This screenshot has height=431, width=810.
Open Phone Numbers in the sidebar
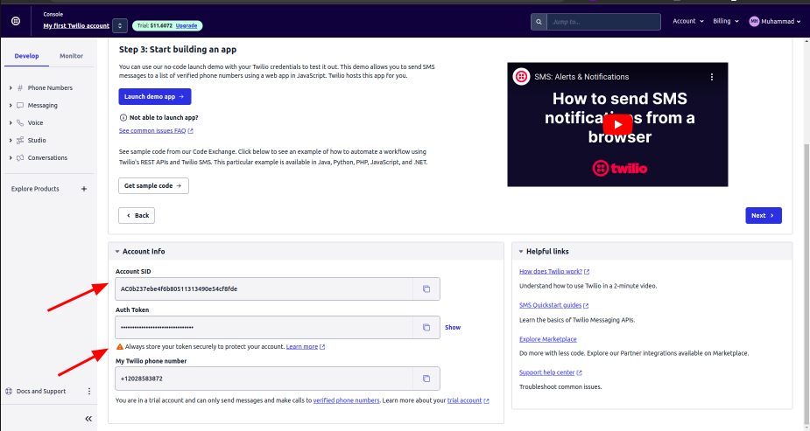coord(50,87)
